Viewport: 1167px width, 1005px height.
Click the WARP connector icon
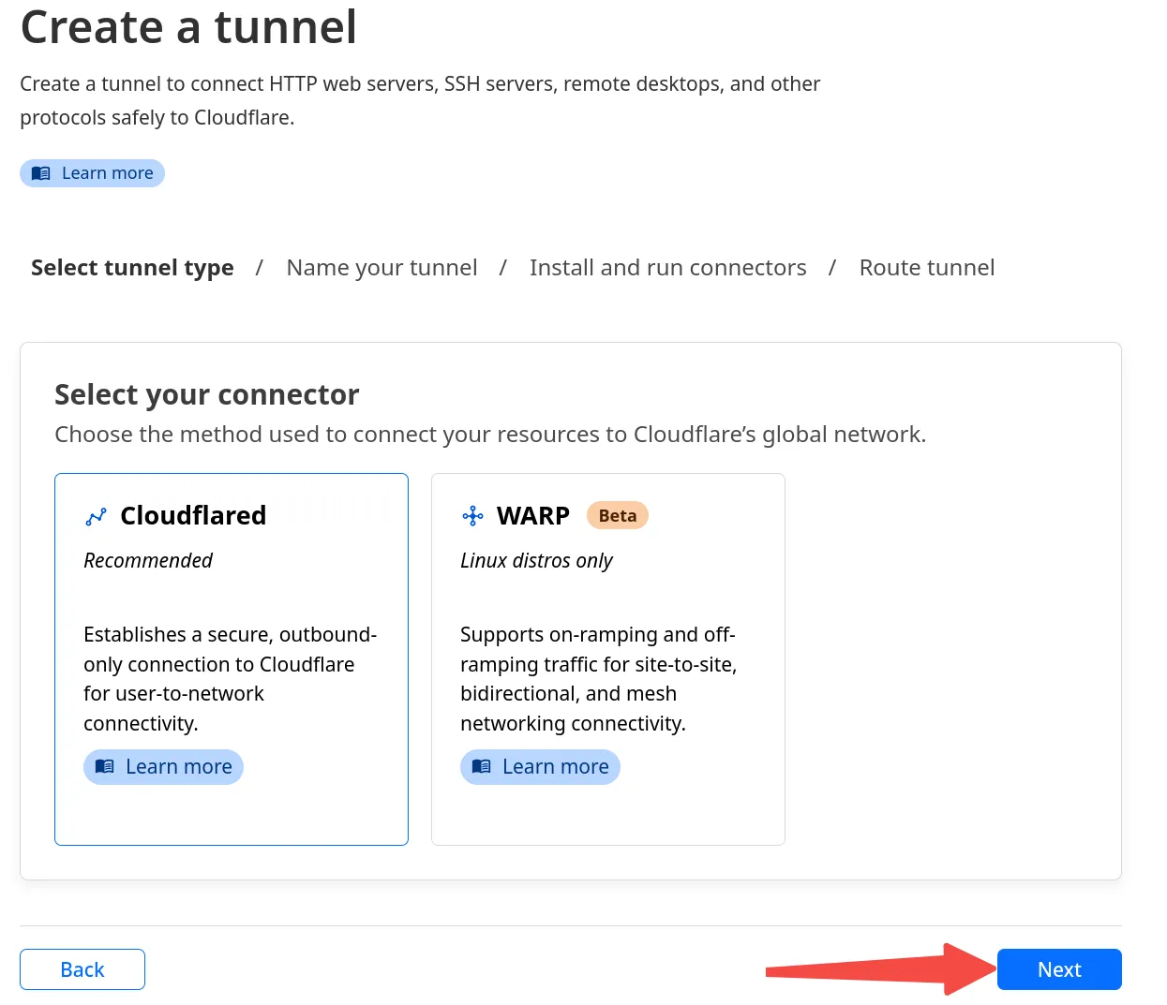click(472, 516)
